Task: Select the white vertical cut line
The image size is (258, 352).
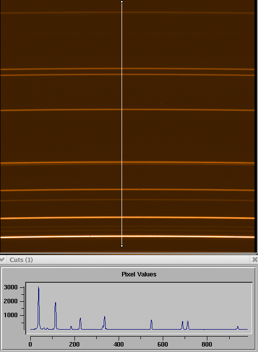Action: click(122, 123)
